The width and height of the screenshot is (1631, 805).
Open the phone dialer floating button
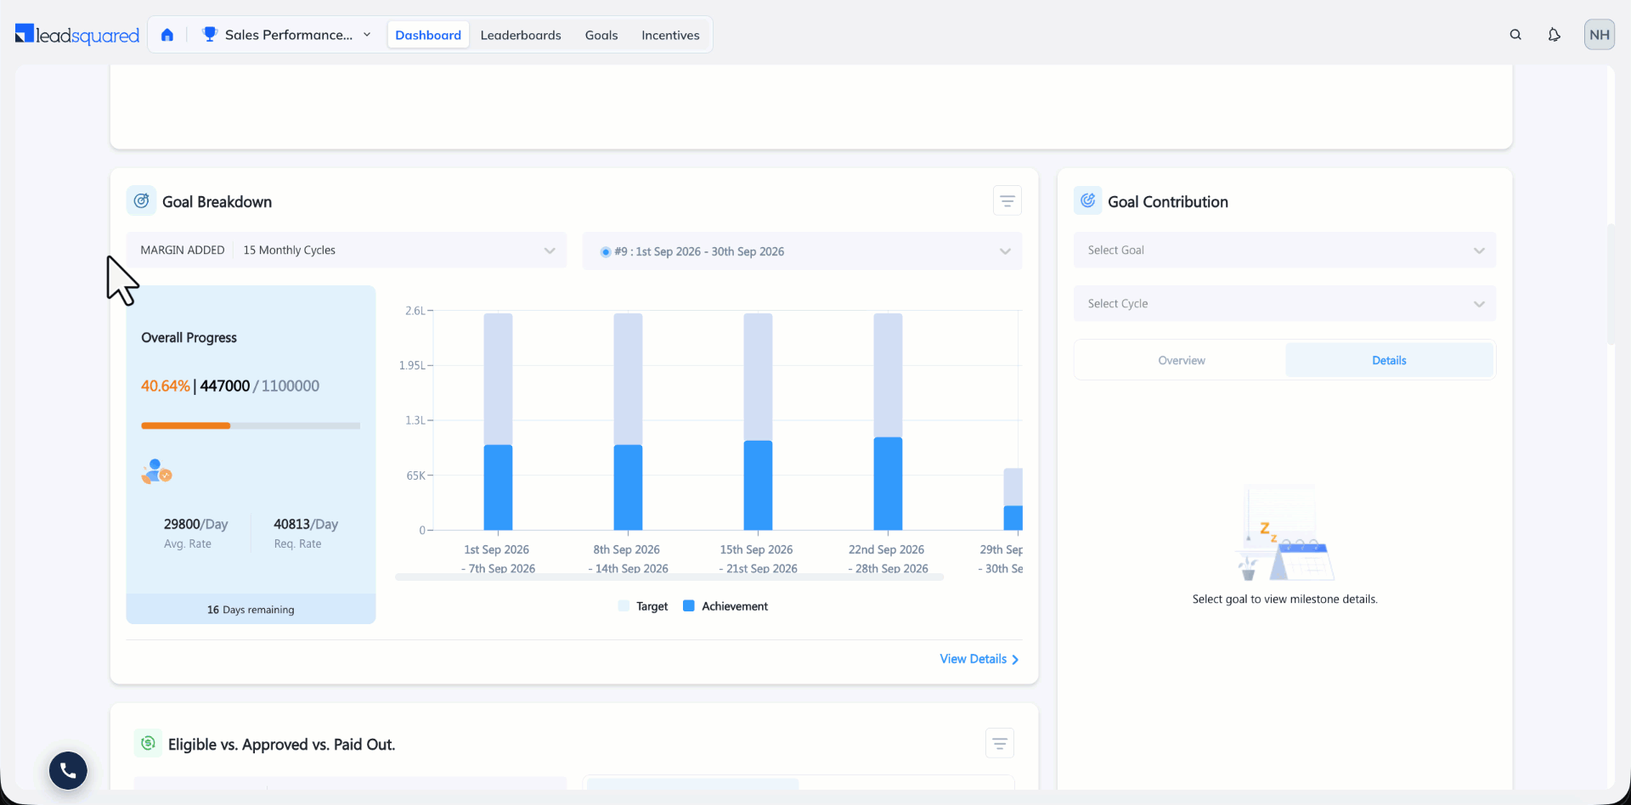click(68, 770)
